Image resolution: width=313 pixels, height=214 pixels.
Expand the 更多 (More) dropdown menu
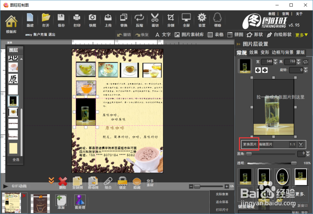tap(302, 35)
